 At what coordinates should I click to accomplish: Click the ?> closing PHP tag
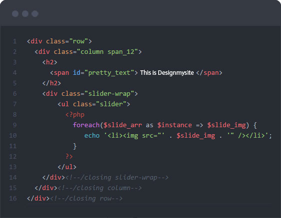69,156
